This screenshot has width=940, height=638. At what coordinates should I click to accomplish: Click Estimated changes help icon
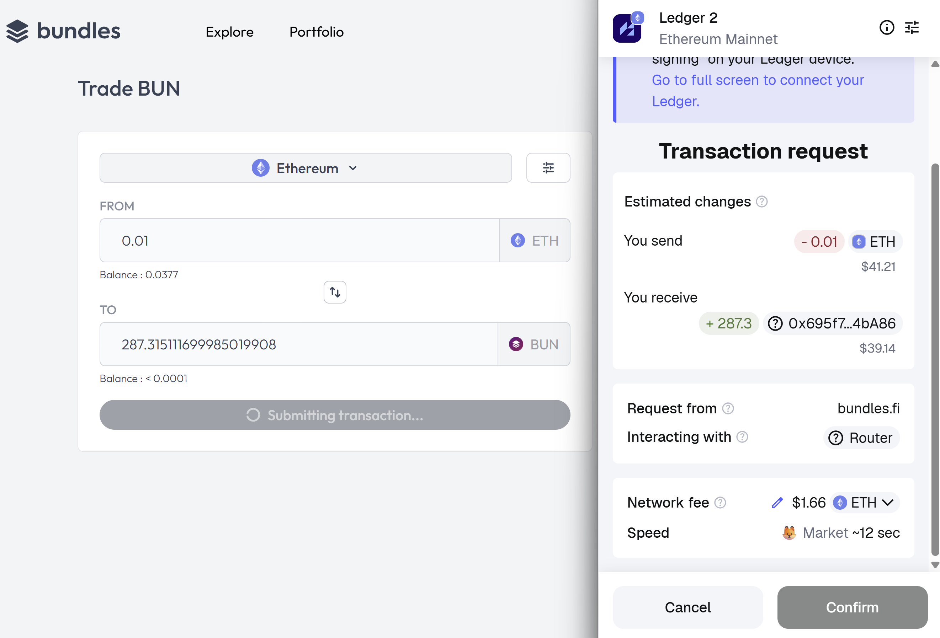pyautogui.click(x=761, y=201)
